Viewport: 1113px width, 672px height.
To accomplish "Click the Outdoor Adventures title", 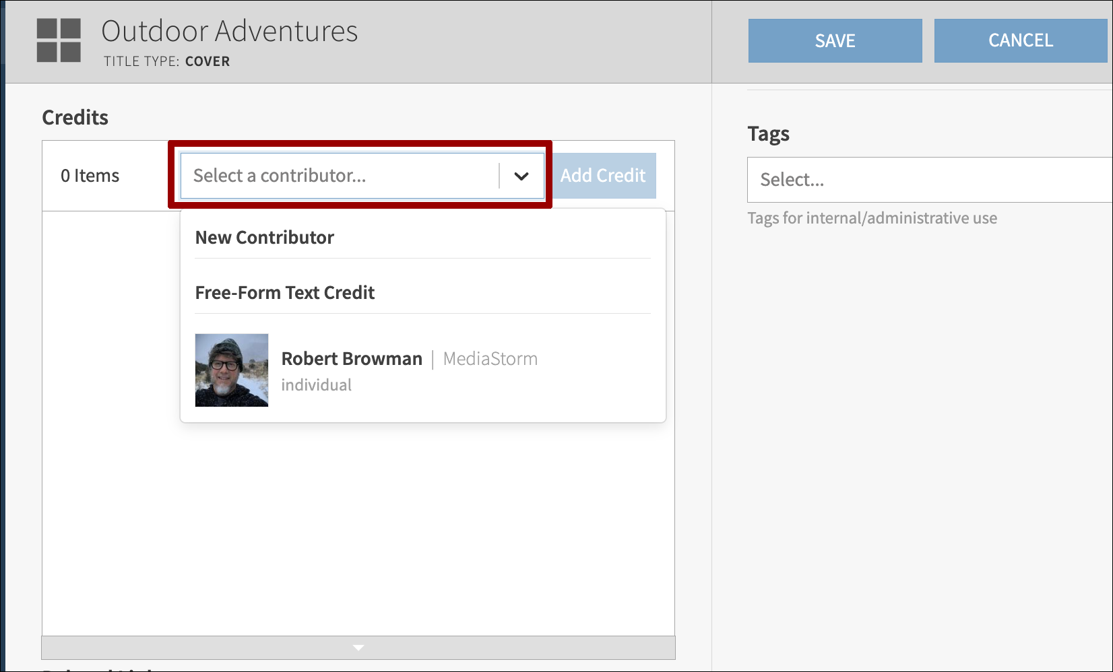I will [230, 31].
